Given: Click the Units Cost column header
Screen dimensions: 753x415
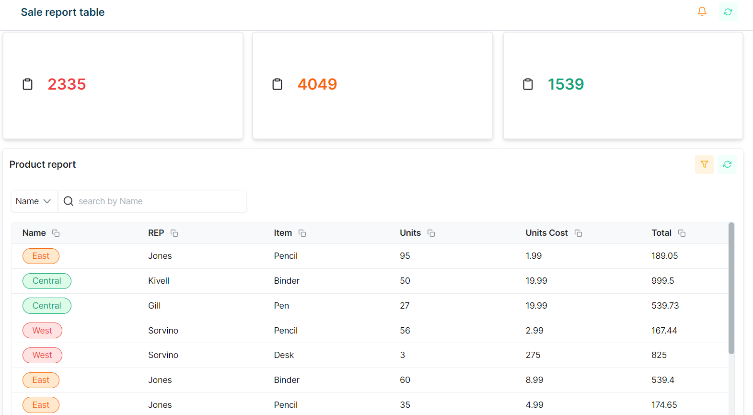Looking at the screenshot, I should (547, 233).
